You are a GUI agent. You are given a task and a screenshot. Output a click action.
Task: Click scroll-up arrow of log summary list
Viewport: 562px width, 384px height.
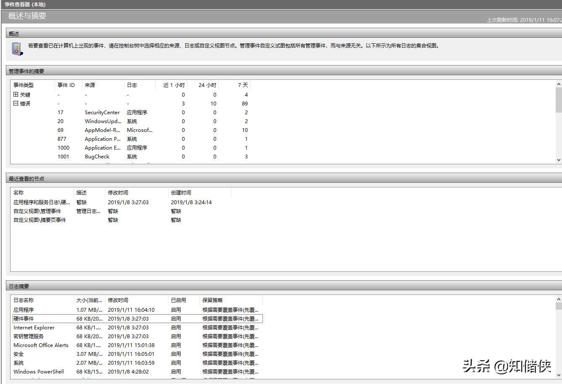coord(559,299)
